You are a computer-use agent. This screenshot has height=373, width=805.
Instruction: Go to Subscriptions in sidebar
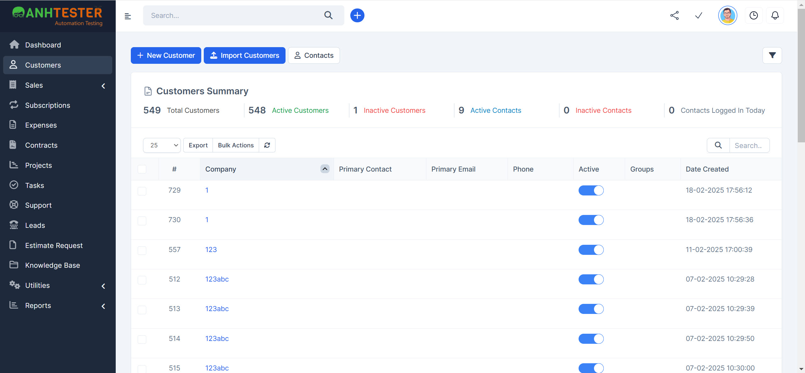[x=58, y=105]
